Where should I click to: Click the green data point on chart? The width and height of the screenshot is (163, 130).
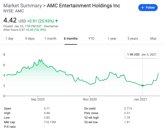click(x=143, y=86)
